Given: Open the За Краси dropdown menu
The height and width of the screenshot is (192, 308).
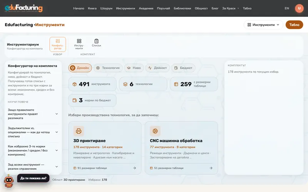Looking at the screenshot, I should tap(230, 8).
